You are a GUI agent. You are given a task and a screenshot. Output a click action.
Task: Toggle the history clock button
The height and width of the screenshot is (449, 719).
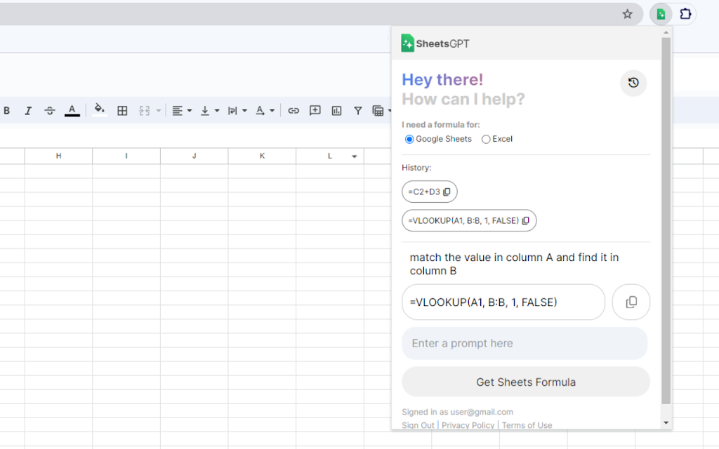coord(633,83)
